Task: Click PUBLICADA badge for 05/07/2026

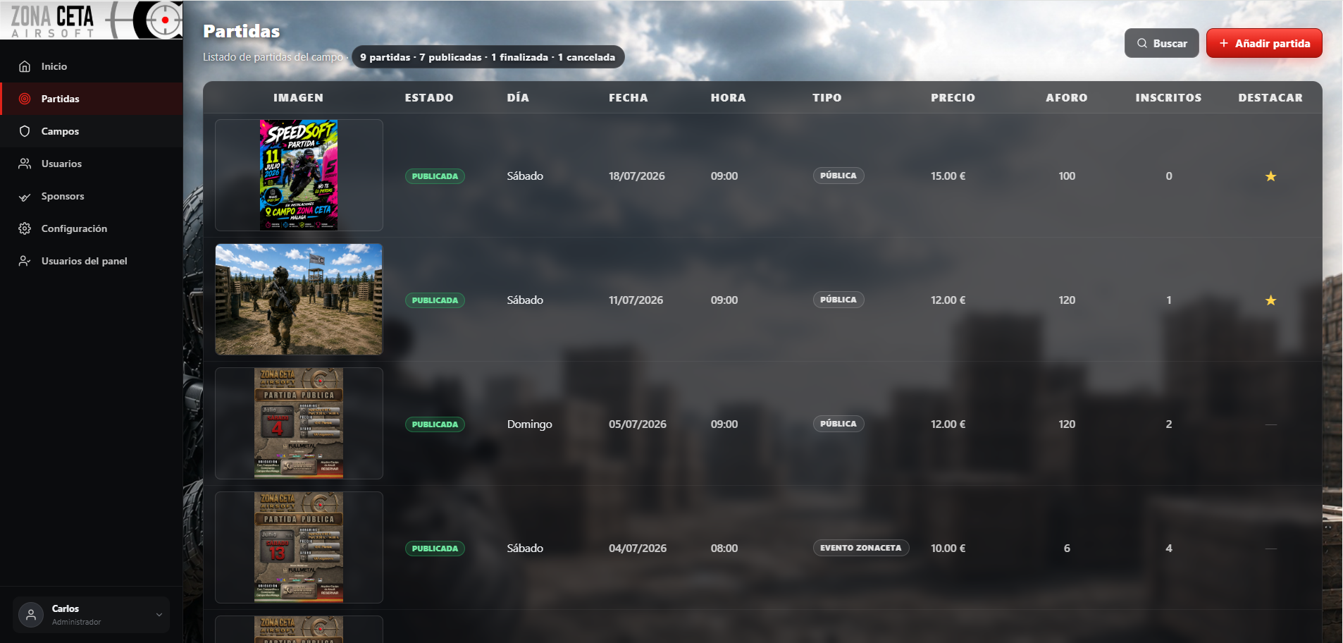Action: click(x=435, y=424)
